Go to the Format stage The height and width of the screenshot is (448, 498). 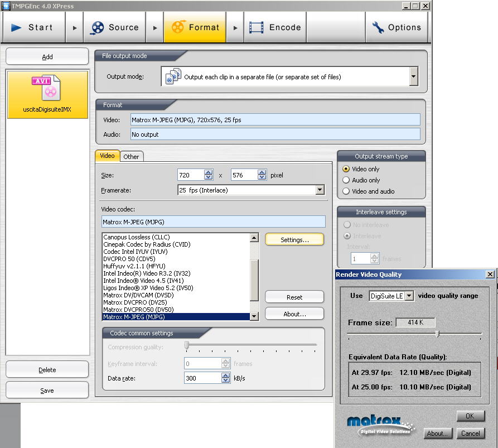pos(195,27)
